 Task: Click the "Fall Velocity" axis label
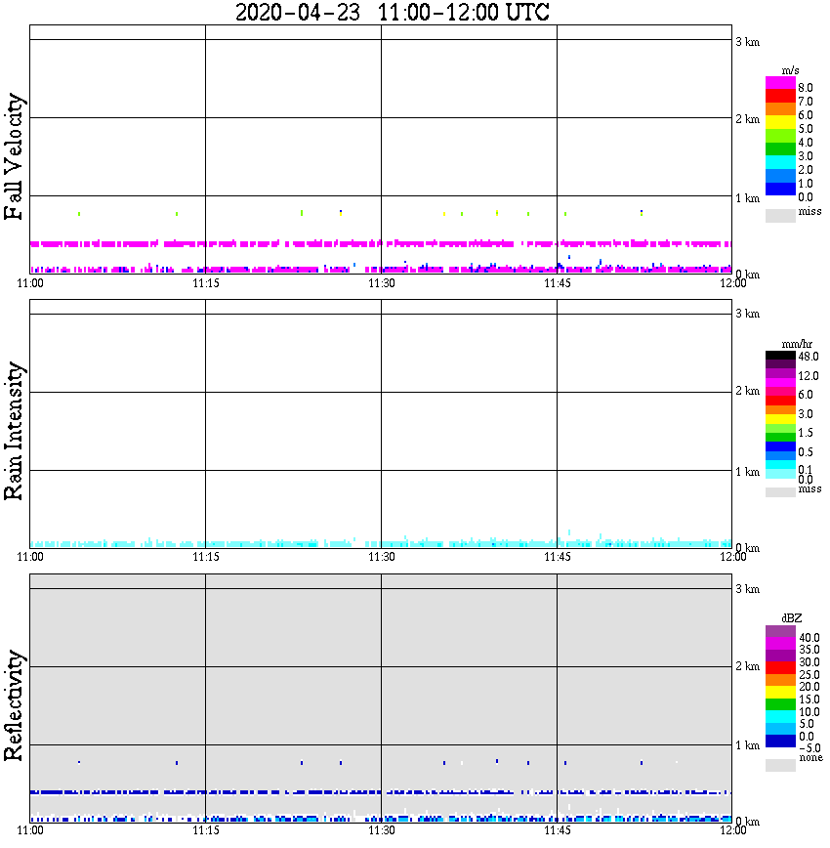pyautogui.click(x=14, y=156)
